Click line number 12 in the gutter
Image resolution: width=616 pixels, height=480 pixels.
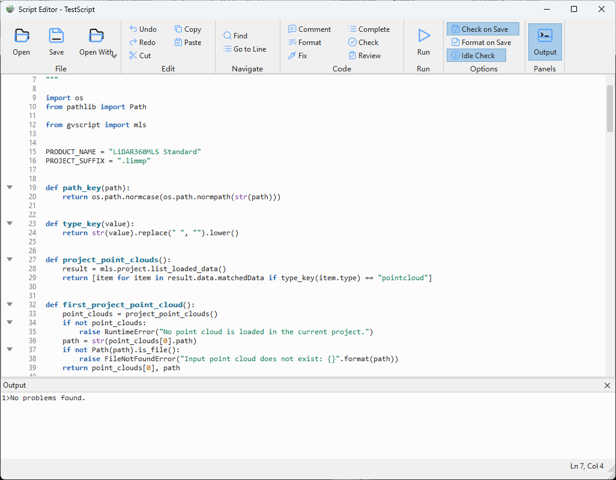point(32,125)
